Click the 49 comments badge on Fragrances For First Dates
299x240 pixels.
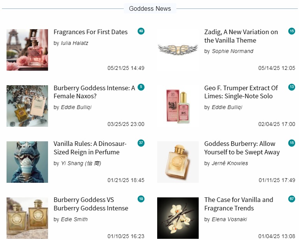[141, 31]
